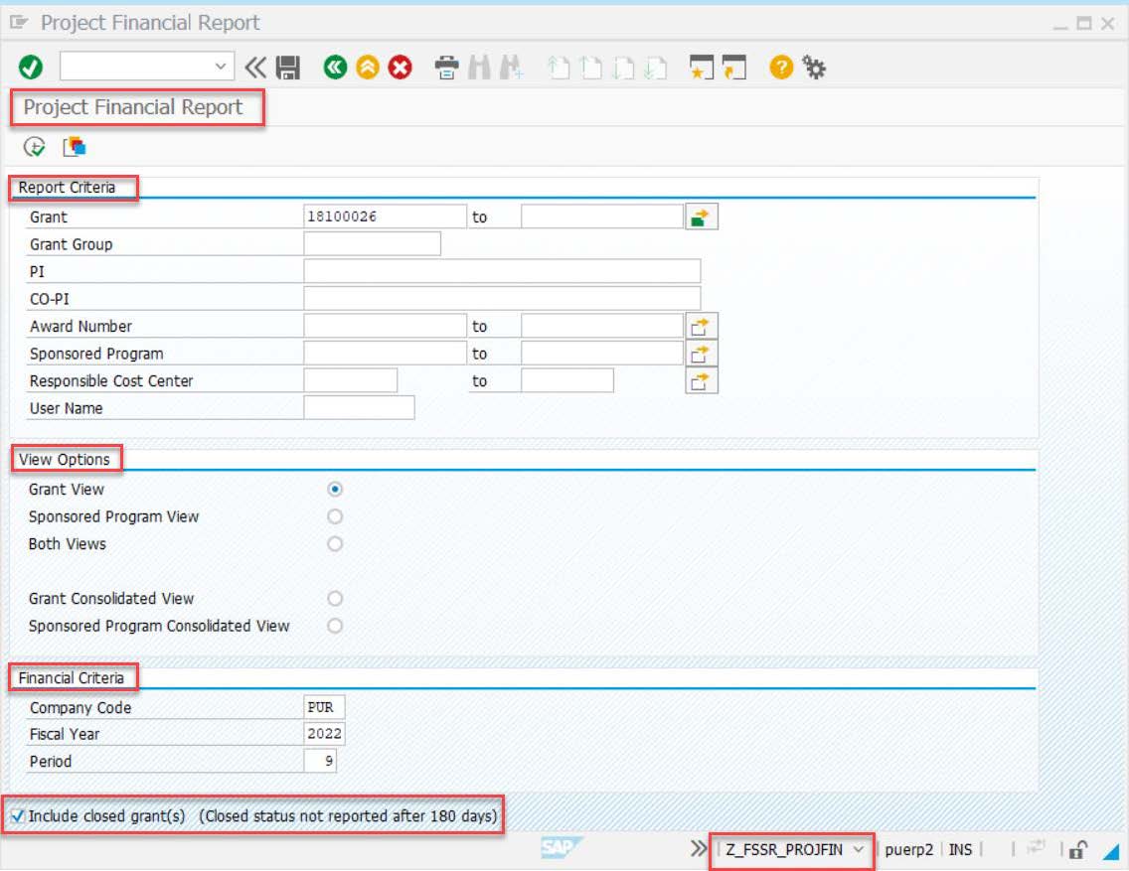Viewport: 1129px width, 871px height.
Task: Click the Execute clock icon
Action: pyautogui.click(x=34, y=147)
